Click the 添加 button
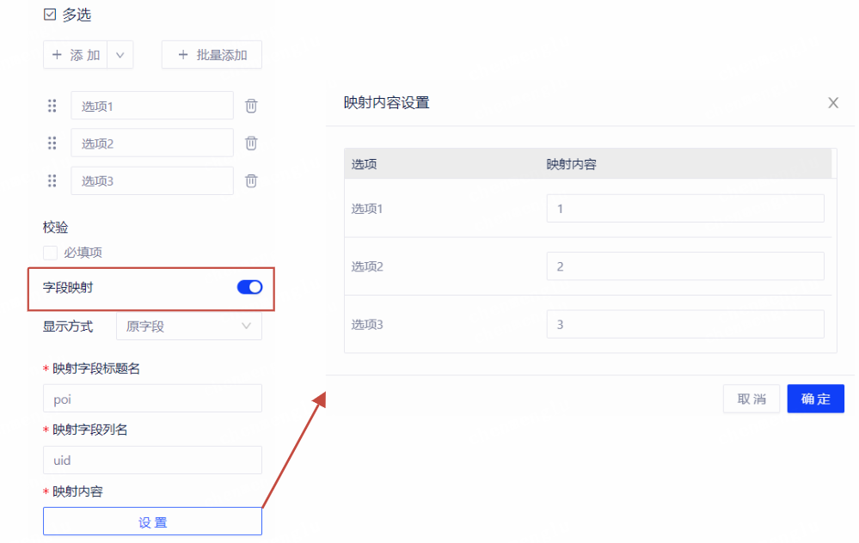This screenshot has width=859, height=543. (x=76, y=55)
